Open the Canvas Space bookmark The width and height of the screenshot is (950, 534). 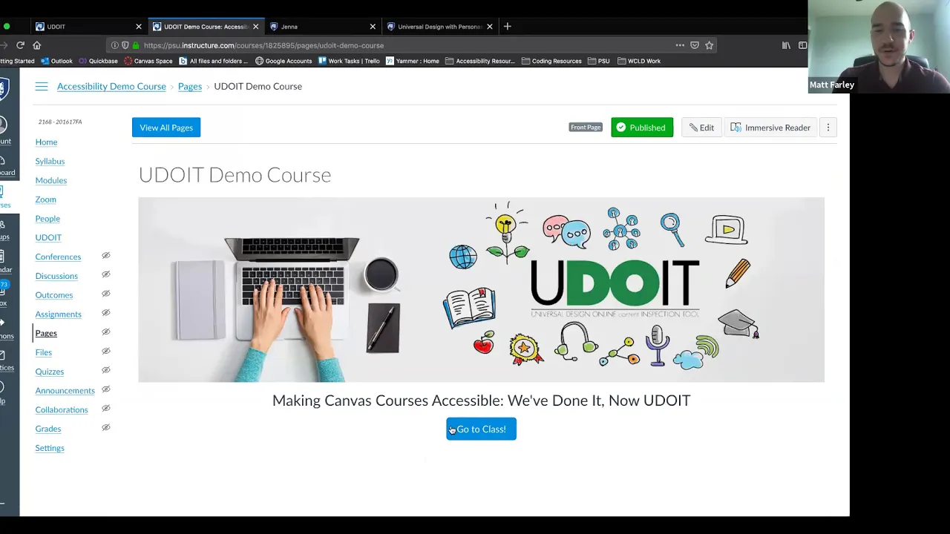148,61
